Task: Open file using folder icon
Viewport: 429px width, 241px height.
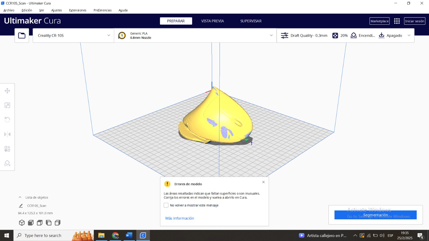Action: (22, 35)
